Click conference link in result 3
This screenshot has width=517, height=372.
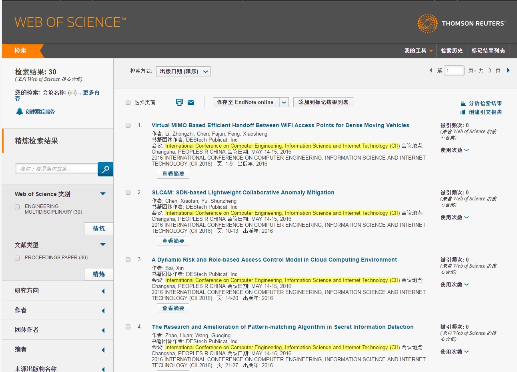click(283, 280)
